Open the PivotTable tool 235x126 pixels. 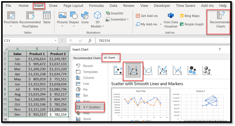11,19
